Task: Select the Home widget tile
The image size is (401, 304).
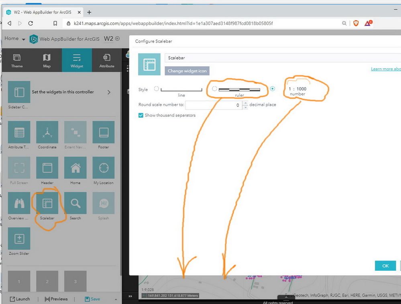Action: coord(75,168)
